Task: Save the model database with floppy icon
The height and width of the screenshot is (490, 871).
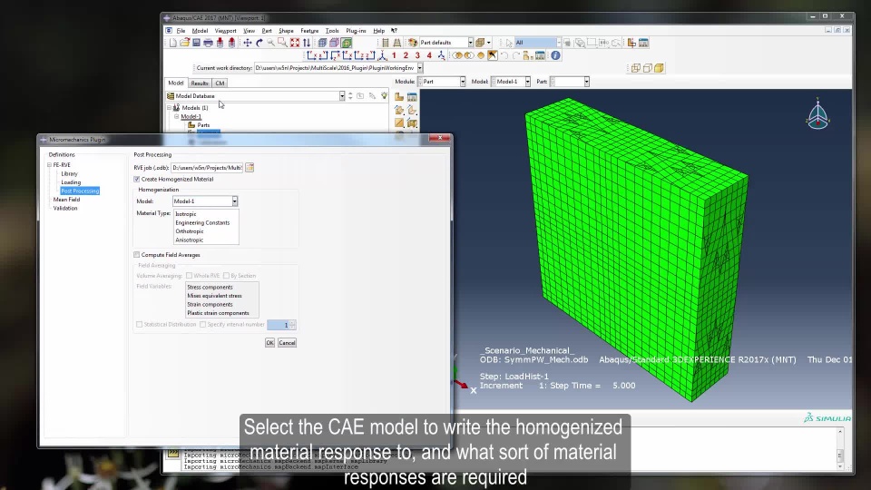Action: 197,43
